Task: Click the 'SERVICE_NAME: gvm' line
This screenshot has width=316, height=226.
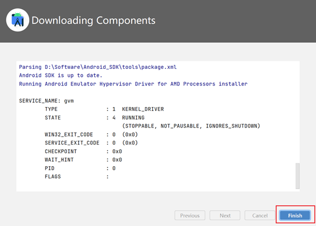Action: point(46,101)
